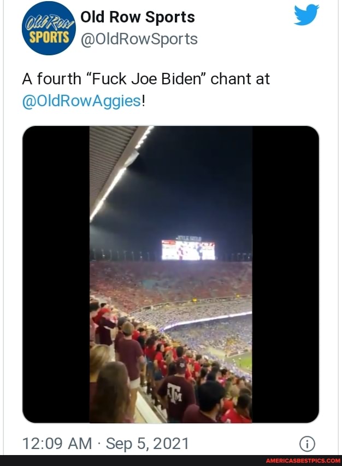Click the left black bar of the video
This screenshot has width=342, height=466.
pos(56,274)
